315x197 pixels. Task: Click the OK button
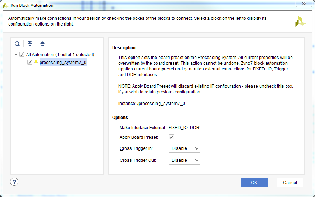pyautogui.click(x=254, y=182)
